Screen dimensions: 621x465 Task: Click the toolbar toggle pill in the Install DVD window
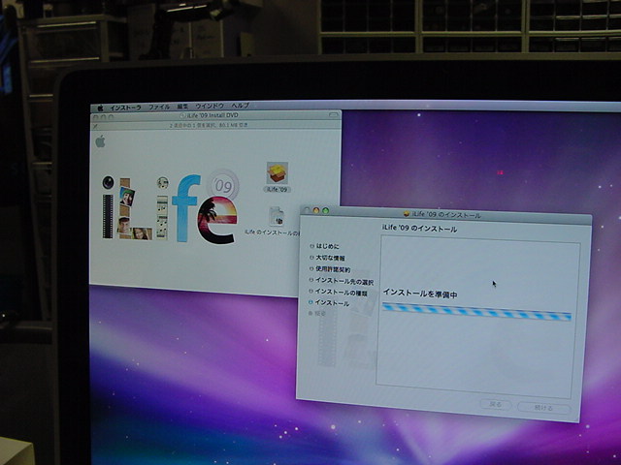tap(334, 115)
